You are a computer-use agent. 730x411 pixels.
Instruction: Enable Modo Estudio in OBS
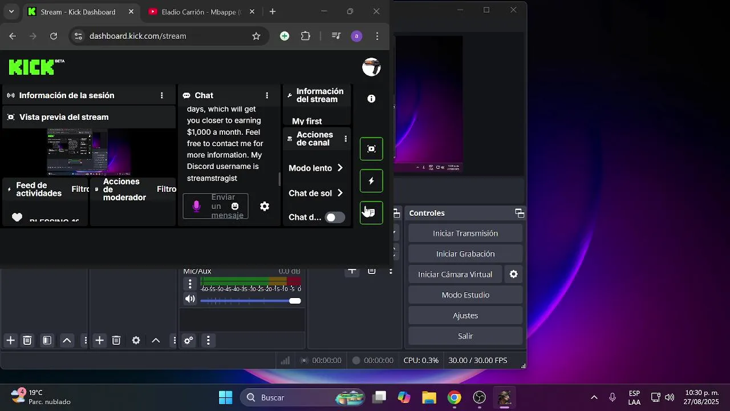coord(465,295)
